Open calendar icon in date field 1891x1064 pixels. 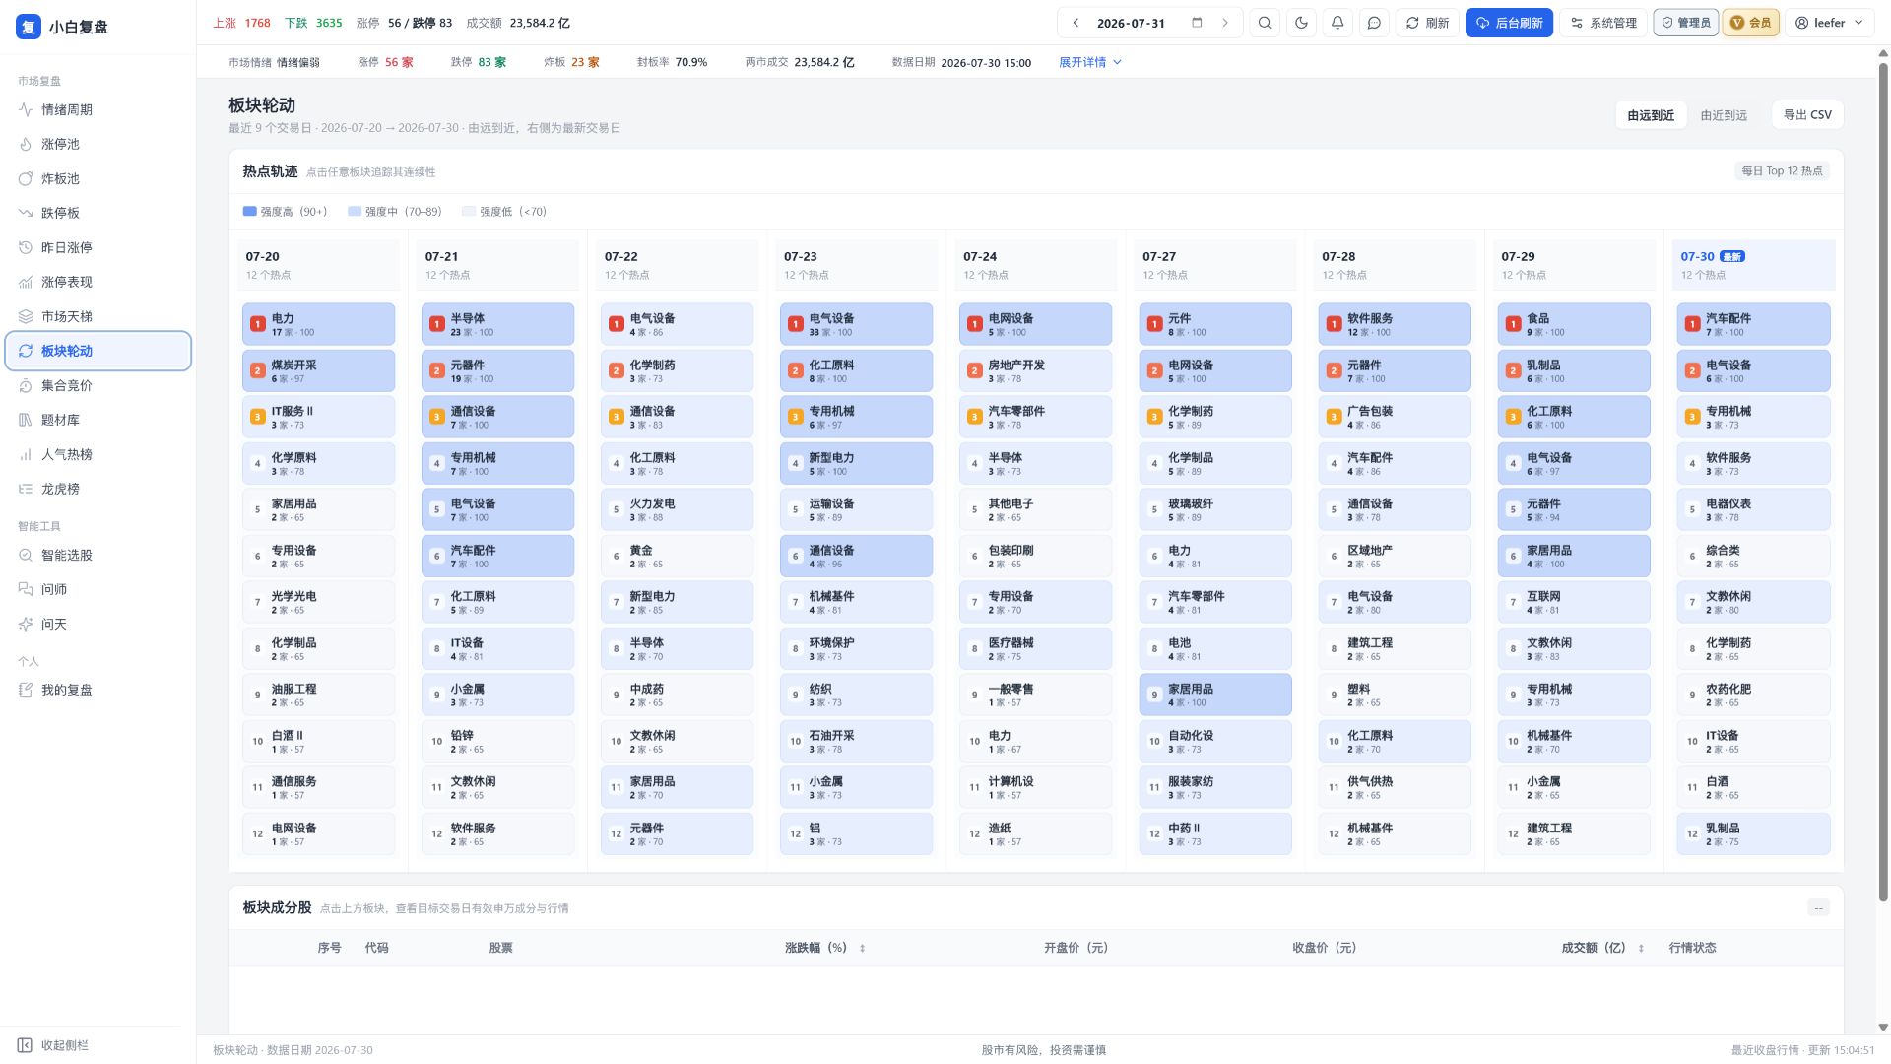click(x=1197, y=23)
